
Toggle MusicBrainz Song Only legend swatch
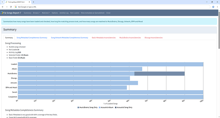coord(78,108)
